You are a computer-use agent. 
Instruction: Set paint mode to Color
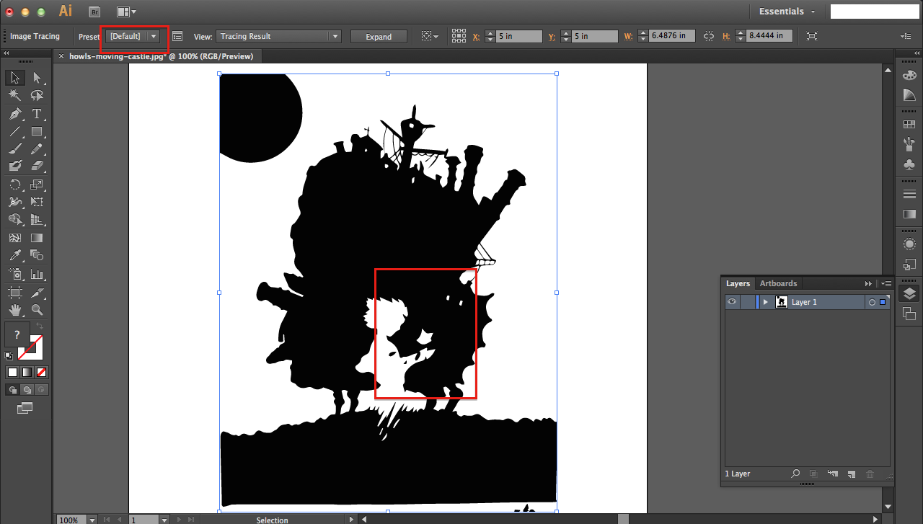12,373
